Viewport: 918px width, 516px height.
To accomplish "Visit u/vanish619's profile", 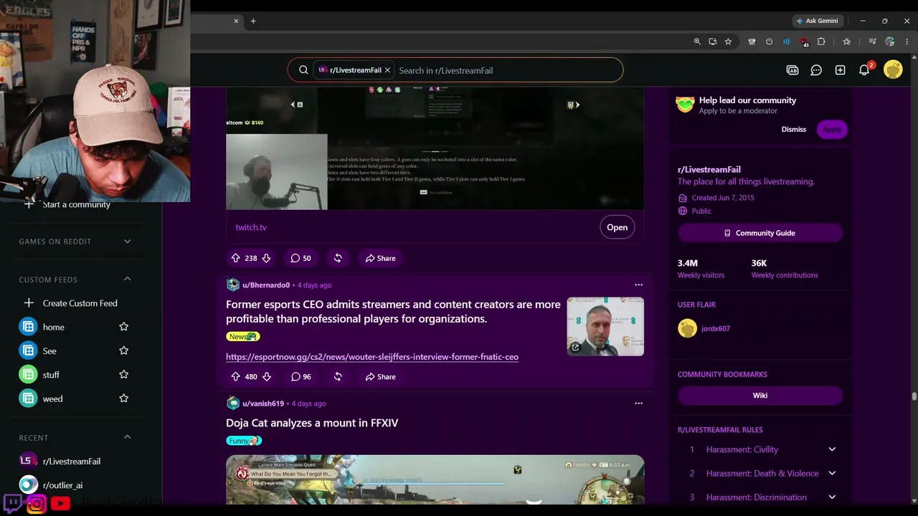I will click(x=263, y=403).
